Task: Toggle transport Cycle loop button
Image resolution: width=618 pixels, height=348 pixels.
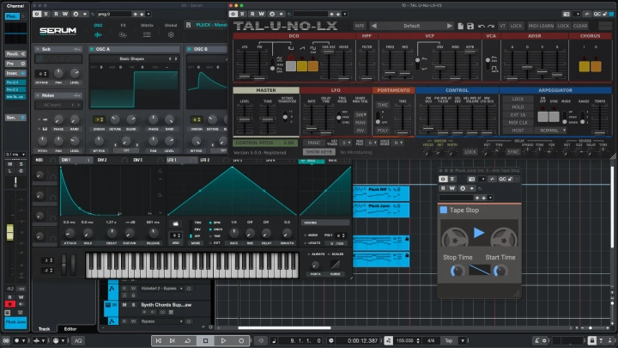Action: pos(188,340)
